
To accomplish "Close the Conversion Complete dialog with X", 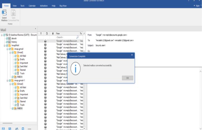I will [132, 55].
